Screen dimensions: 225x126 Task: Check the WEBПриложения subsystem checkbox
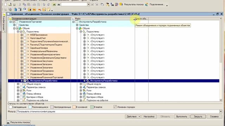tap(25, 35)
